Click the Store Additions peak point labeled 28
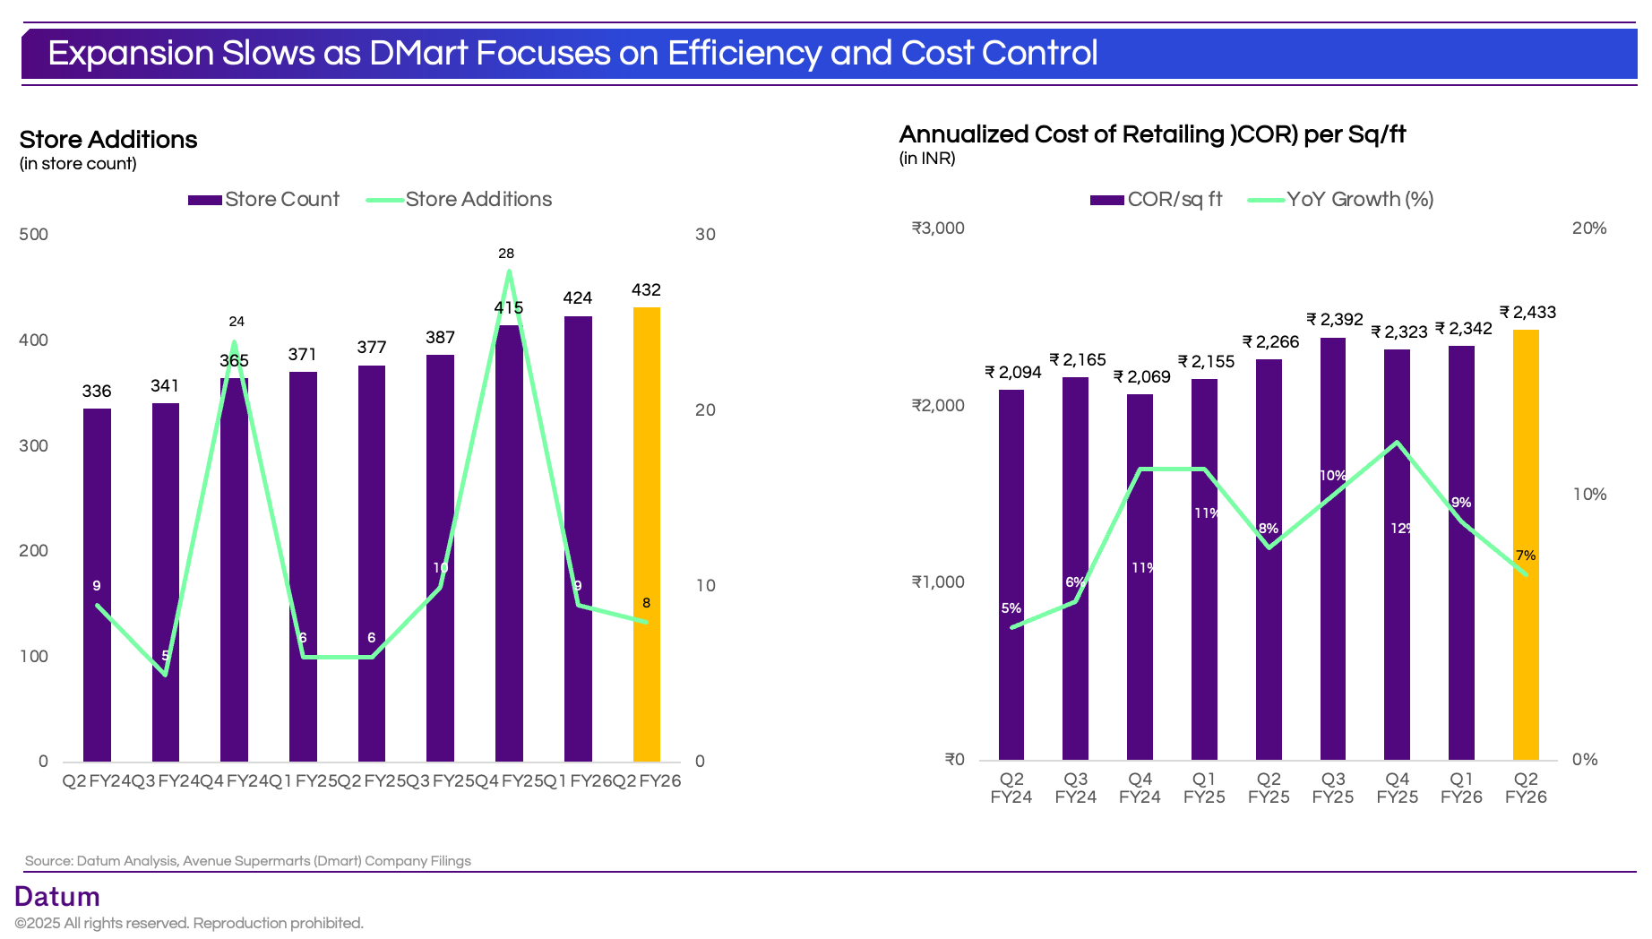 click(509, 271)
